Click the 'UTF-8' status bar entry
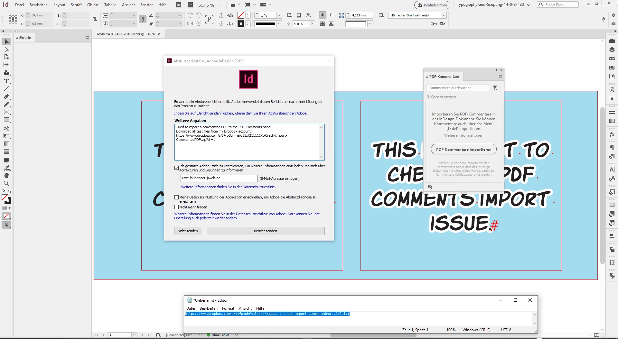Screen dimensions: 618x339 (506, 330)
